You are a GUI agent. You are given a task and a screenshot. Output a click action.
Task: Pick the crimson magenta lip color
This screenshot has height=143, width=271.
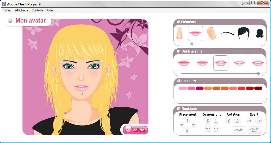(x=200, y=88)
